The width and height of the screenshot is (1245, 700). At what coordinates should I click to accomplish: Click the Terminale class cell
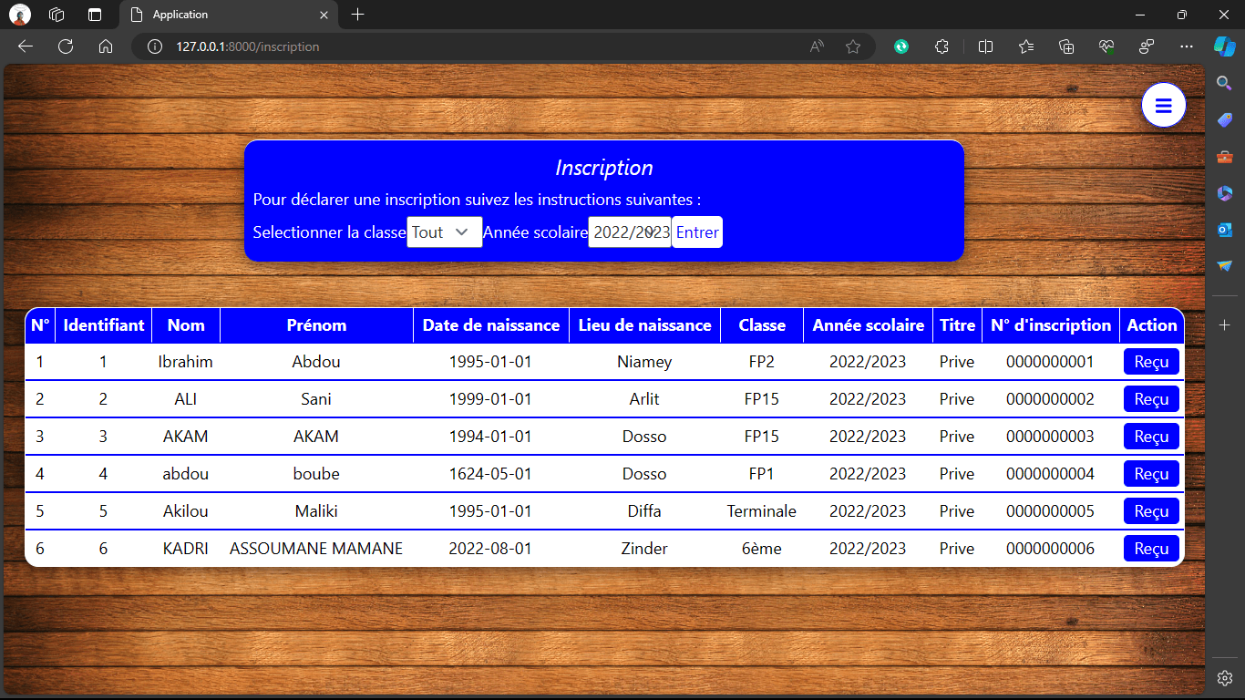[x=762, y=511]
